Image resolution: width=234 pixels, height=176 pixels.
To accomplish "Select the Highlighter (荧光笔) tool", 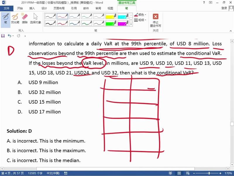I will [x=15, y=18].
